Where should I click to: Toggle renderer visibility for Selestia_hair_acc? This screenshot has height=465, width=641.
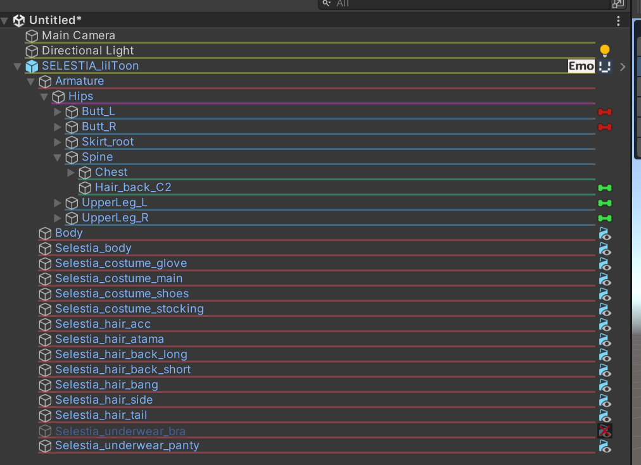(605, 325)
